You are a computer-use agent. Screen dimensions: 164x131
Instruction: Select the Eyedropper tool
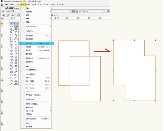[12, 66]
